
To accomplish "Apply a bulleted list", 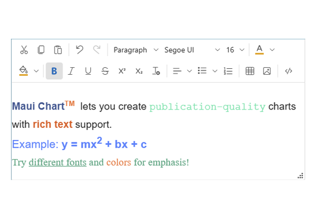I will [202, 71].
